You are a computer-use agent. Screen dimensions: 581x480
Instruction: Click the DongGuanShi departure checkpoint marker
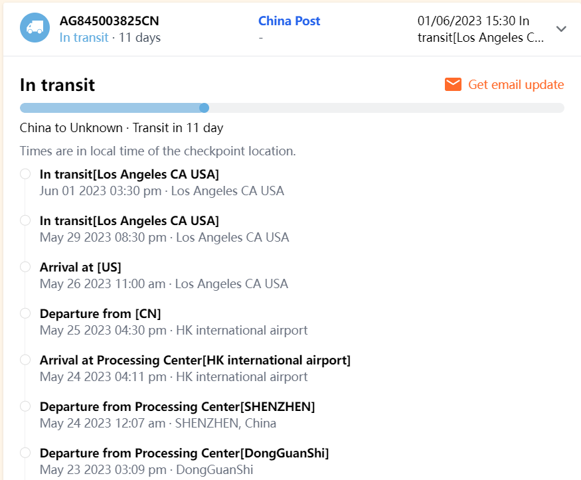pyautogui.click(x=25, y=453)
